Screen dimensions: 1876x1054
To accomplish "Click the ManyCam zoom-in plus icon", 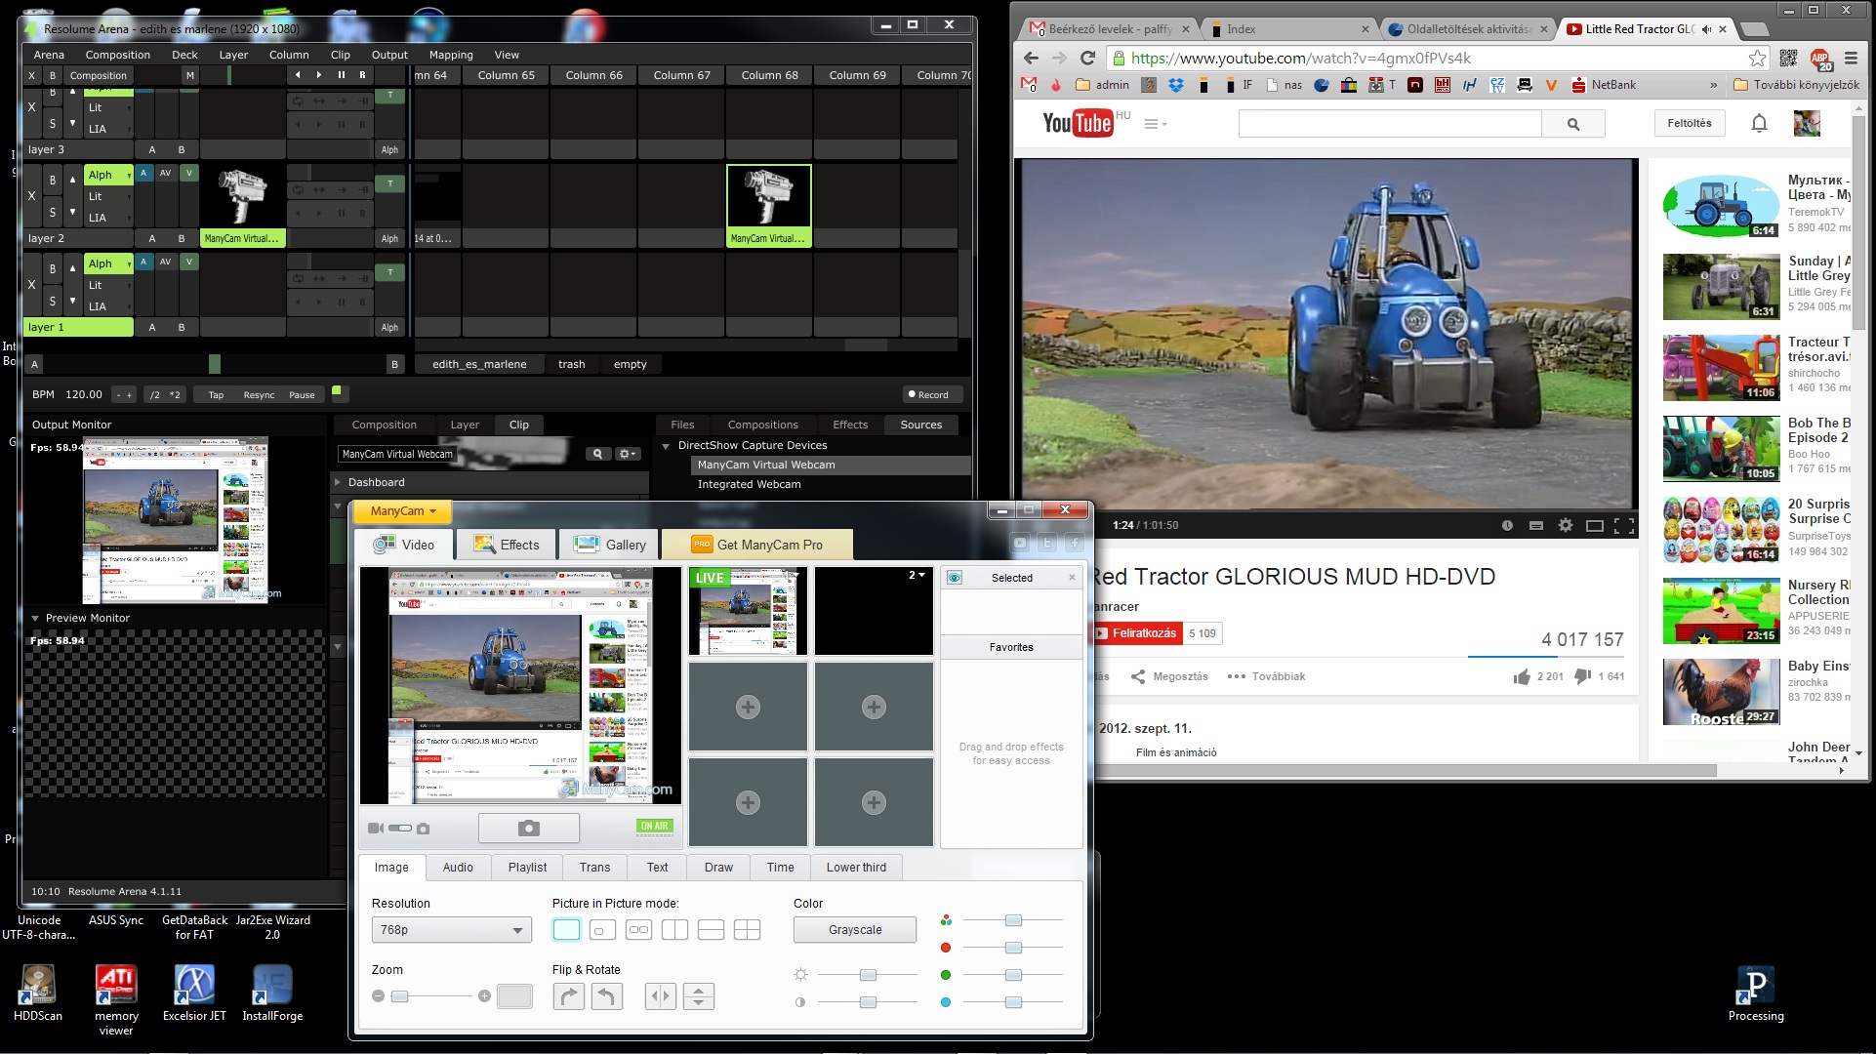I will click(x=484, y=996).
